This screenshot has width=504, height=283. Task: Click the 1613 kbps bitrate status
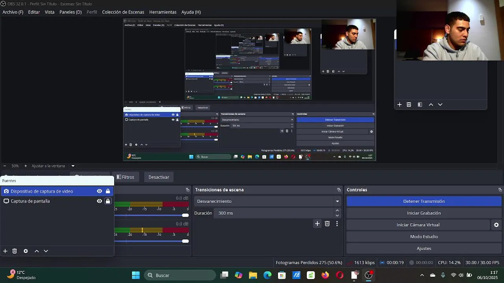point(365,263)
